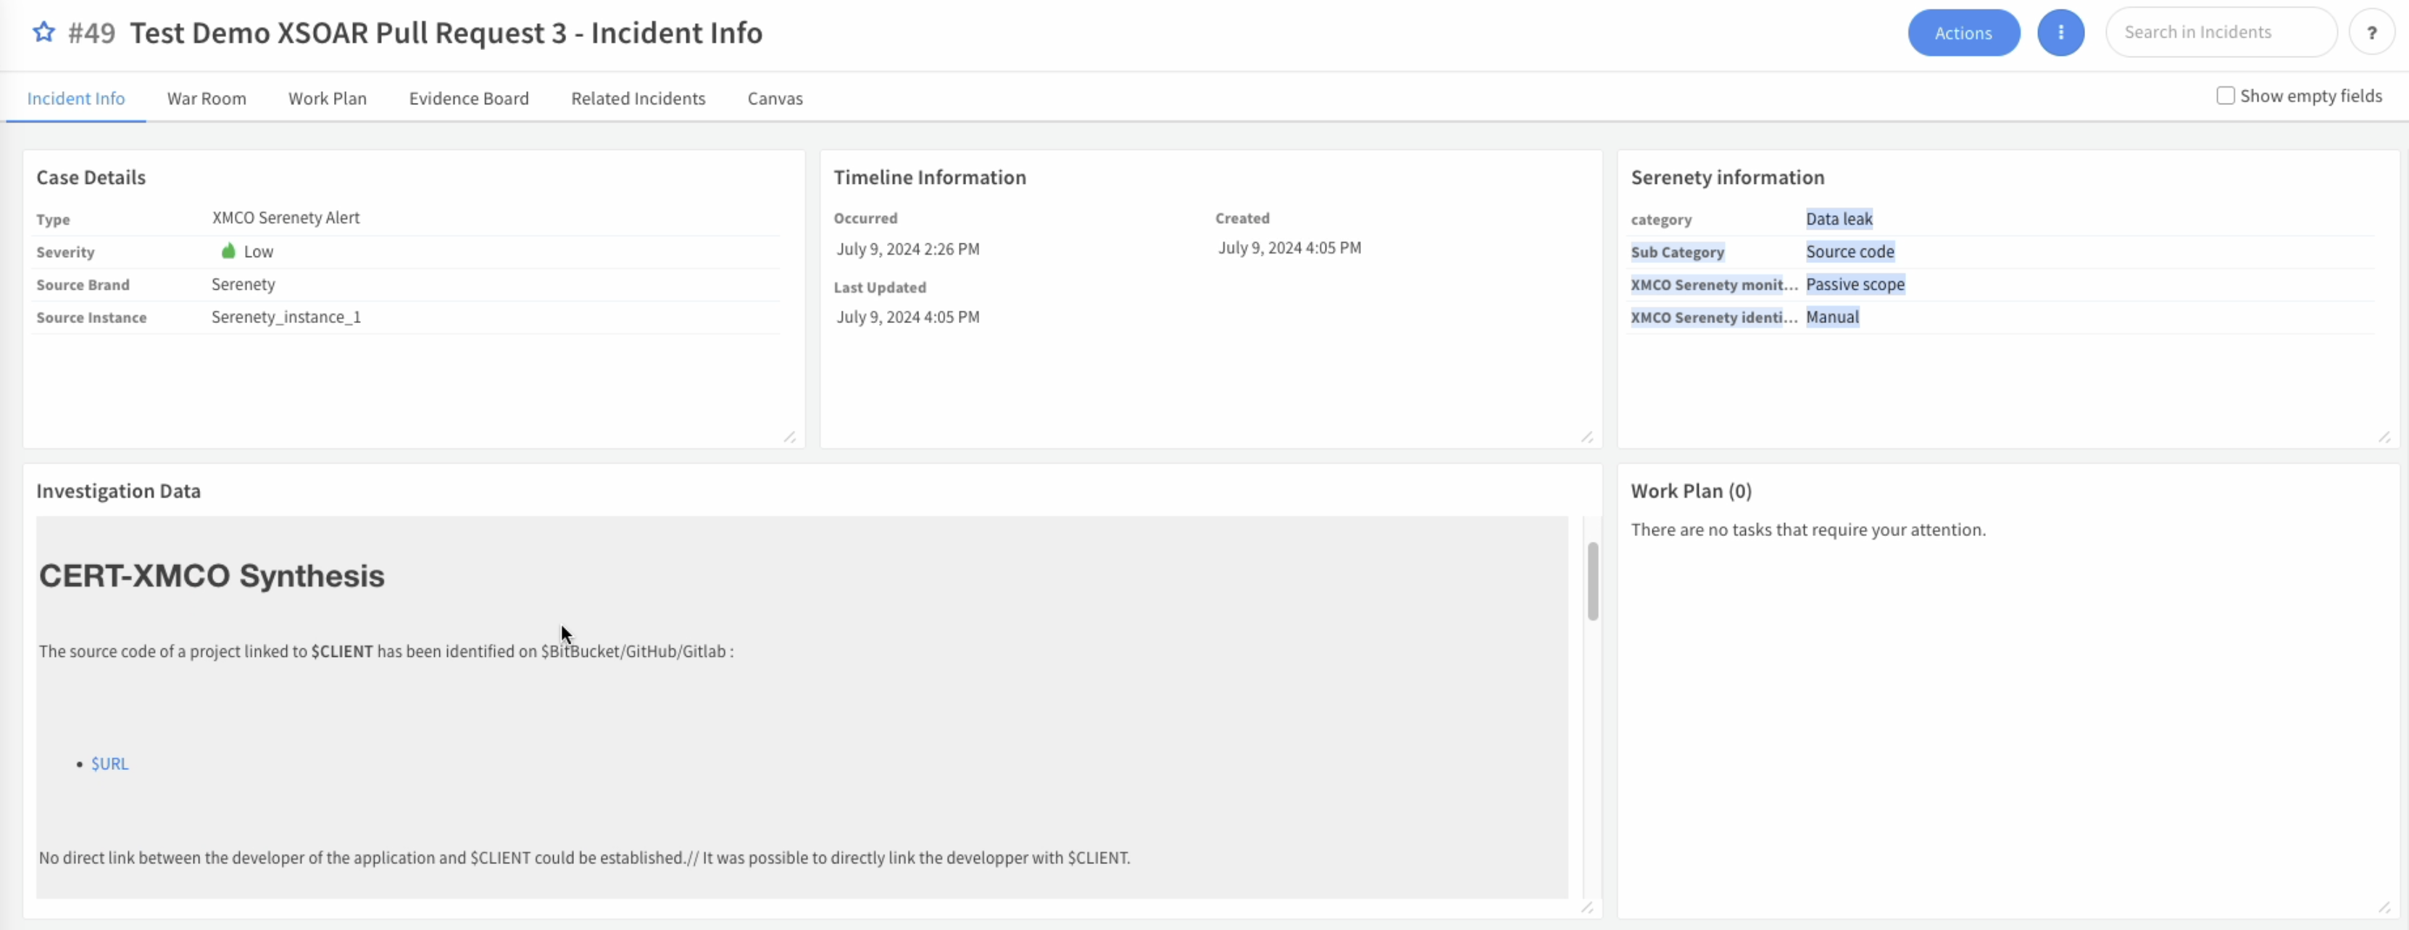Grab Investigation Data panel resize handle

(x=1587, y=908)
